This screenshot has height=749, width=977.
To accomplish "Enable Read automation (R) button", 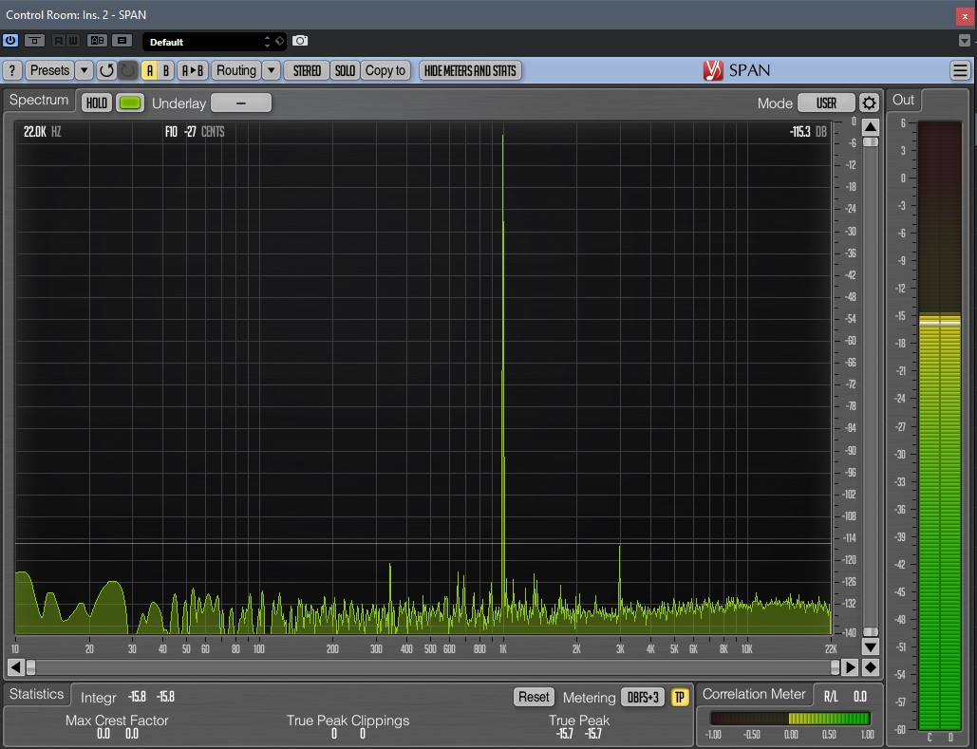I will pyautogui.click(x=58, y=41).
